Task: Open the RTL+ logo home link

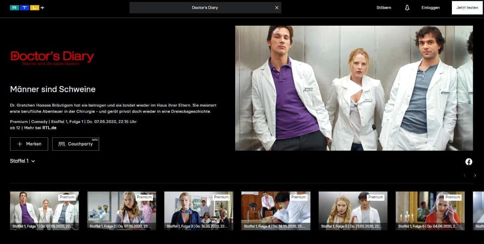Action: [27, 8]
